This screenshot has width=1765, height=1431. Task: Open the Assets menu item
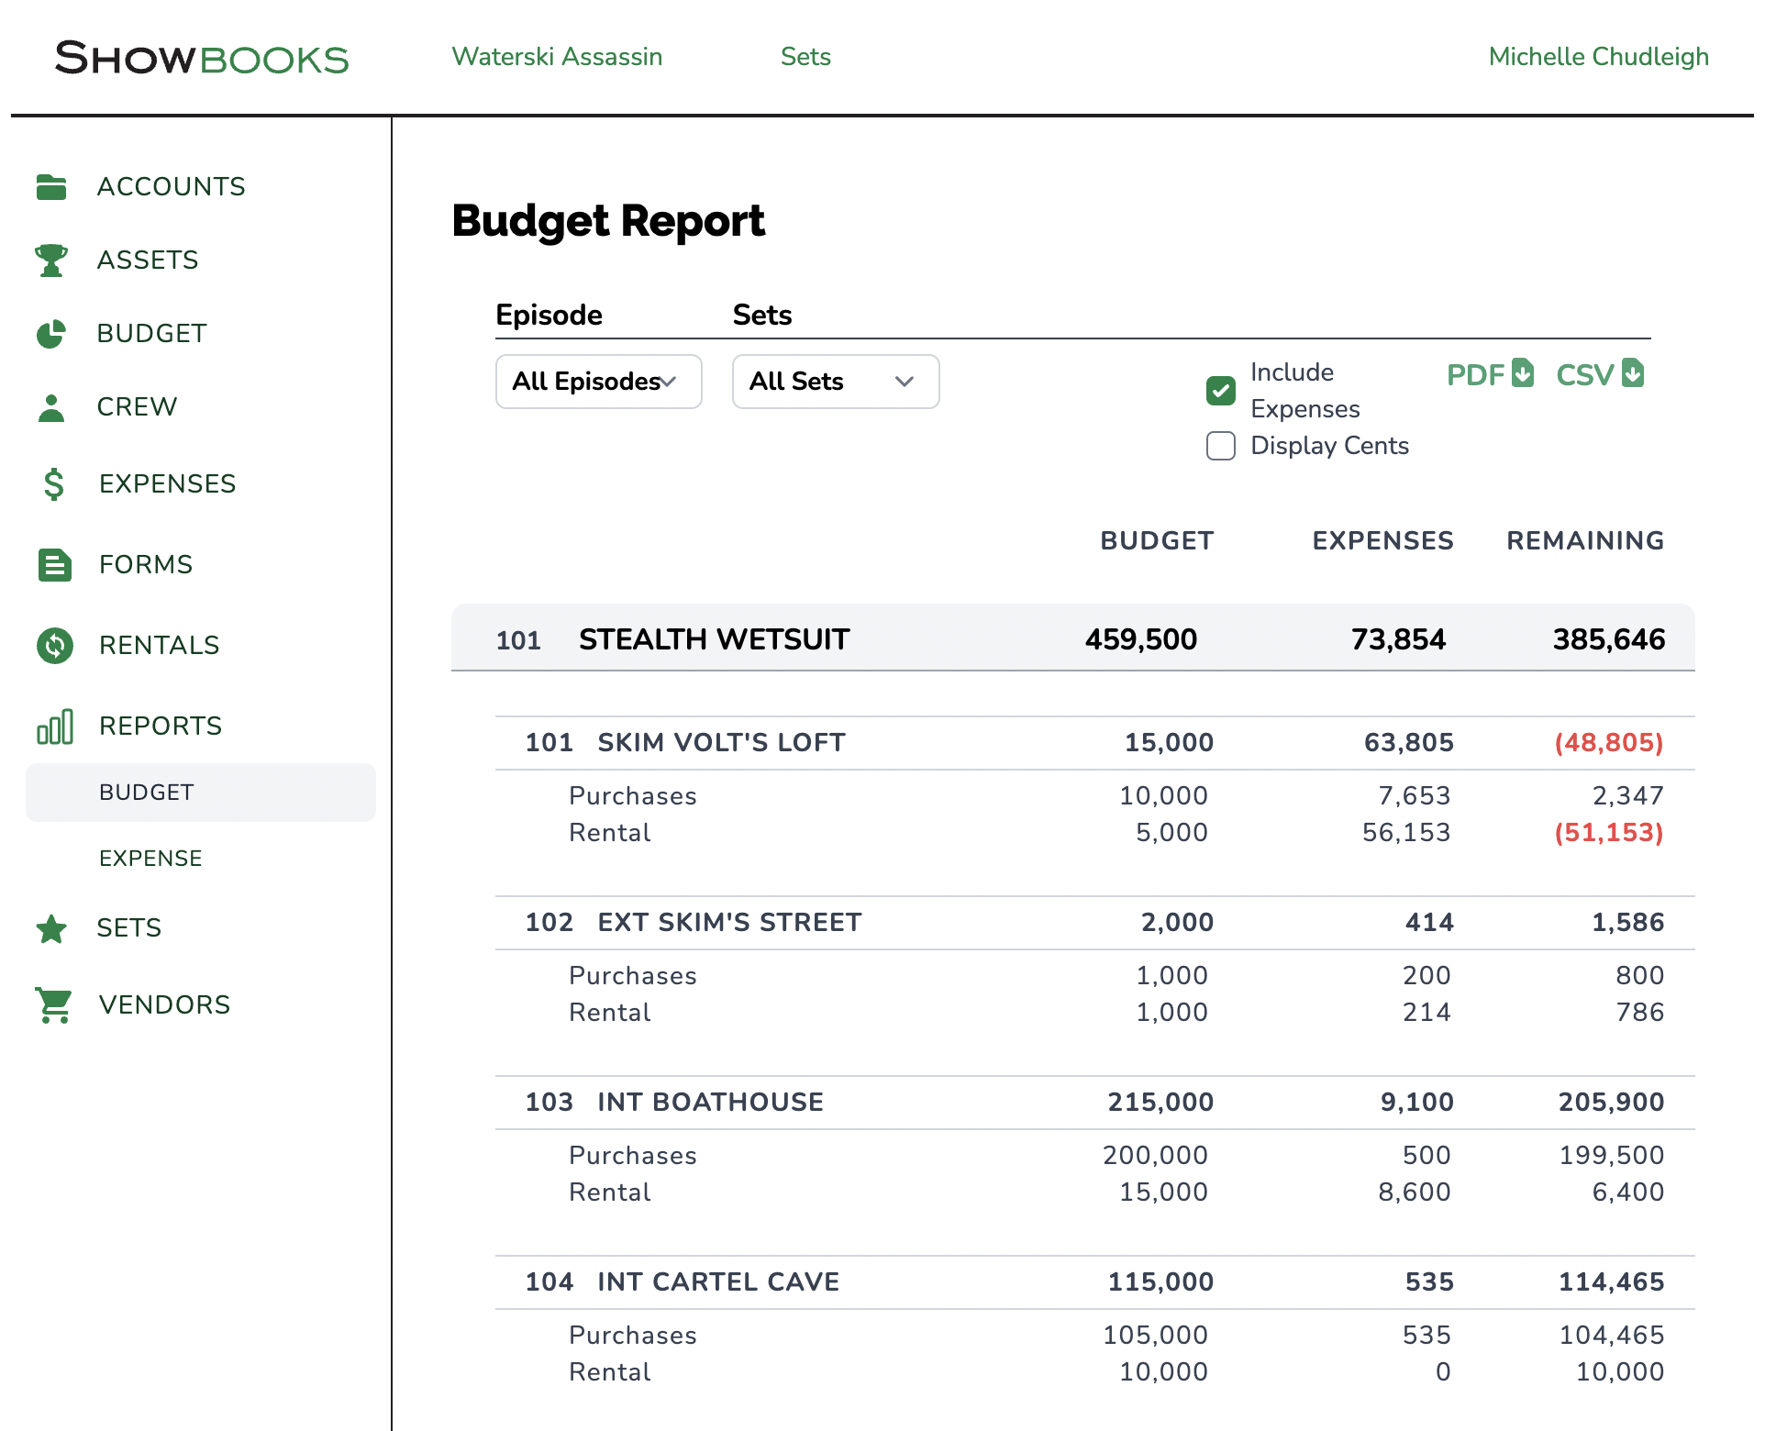148,260
